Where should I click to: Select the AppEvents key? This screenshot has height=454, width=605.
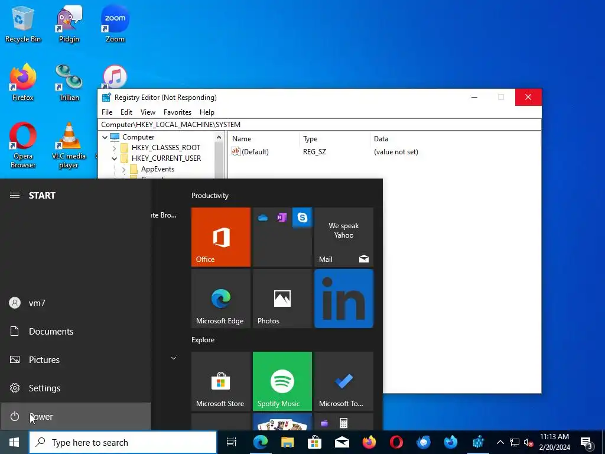pyautogui.click(x=157, y=169)
